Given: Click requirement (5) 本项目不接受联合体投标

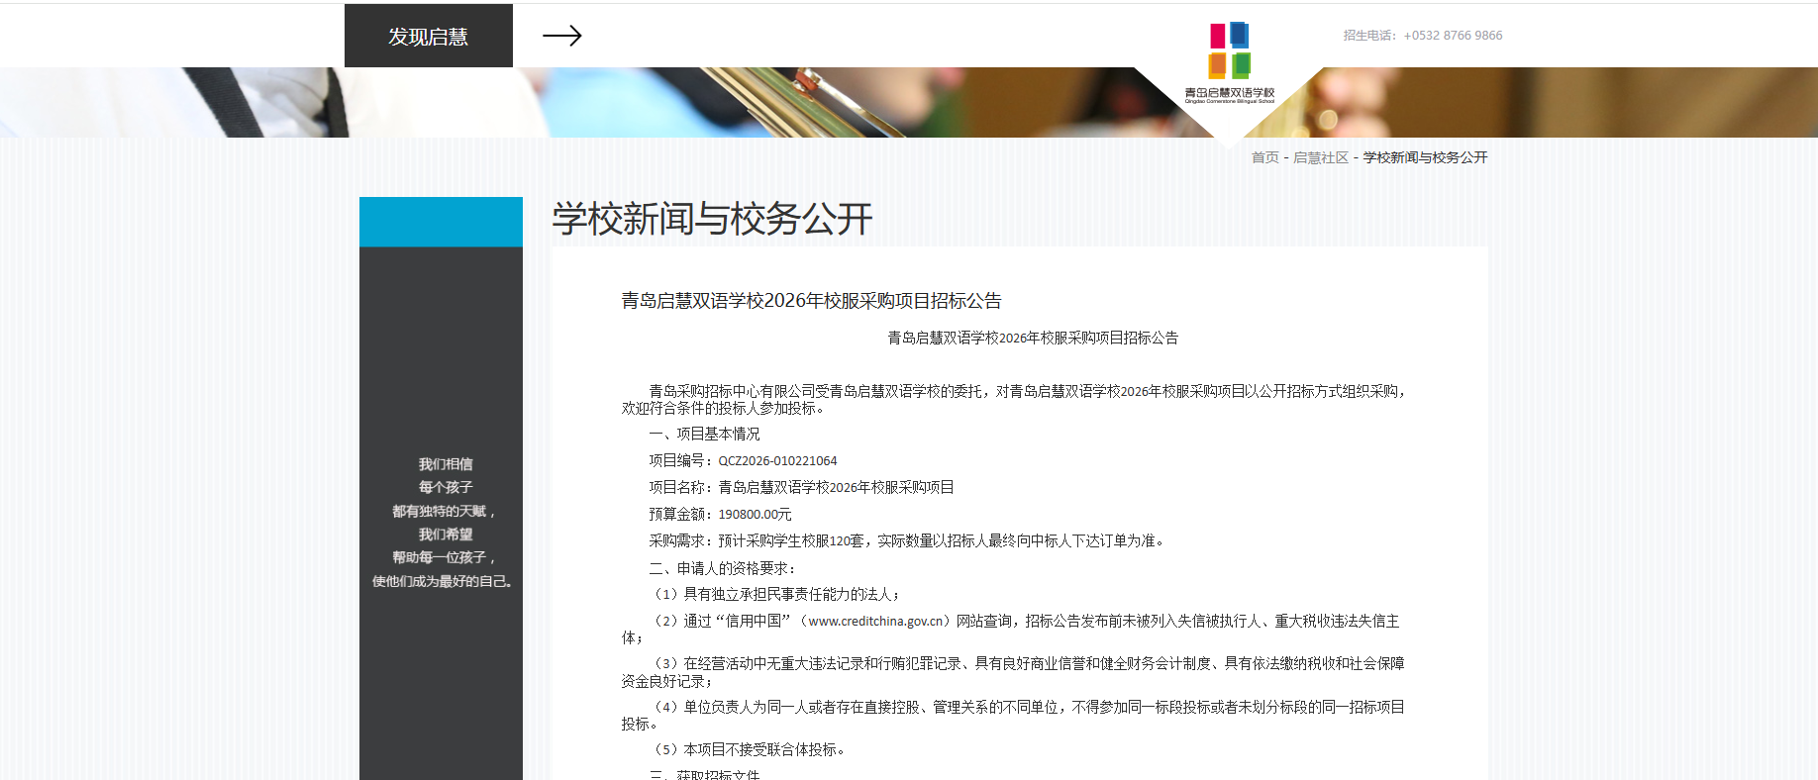Looking at the screenshot, I should (749, 749).
